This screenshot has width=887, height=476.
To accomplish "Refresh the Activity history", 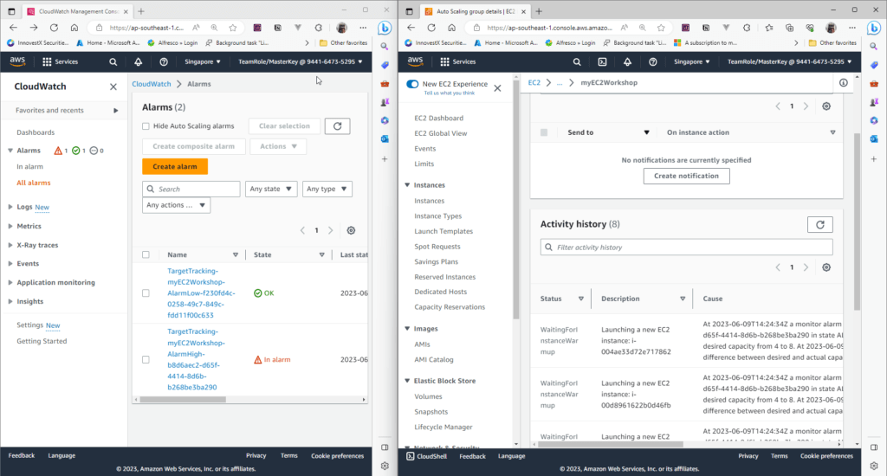I will (819, 224).
